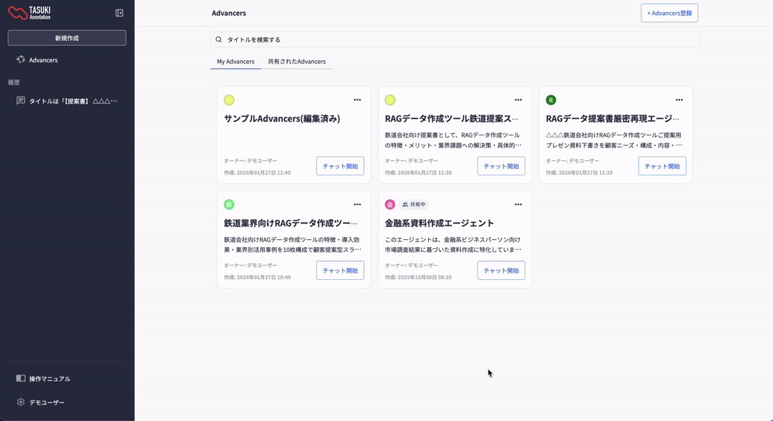
Task: Switch to the My Advancers tab
Action: (235, 62)
